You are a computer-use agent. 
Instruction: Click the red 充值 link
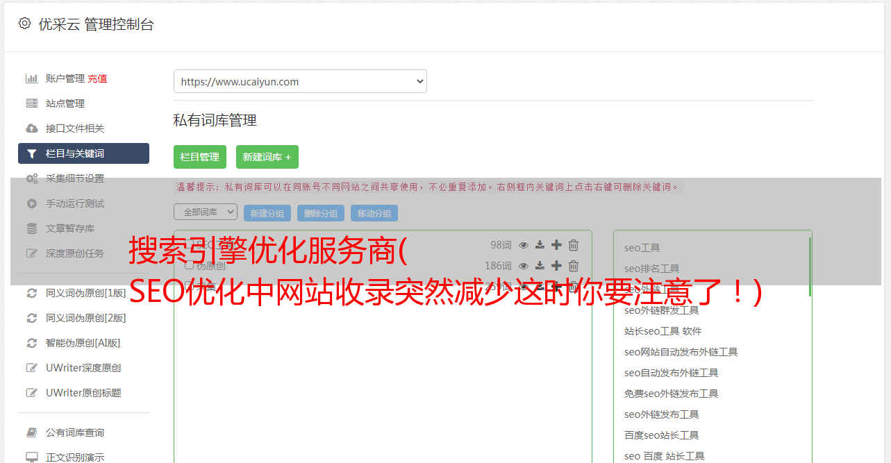[97, 78]
